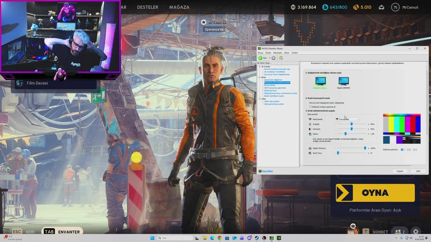Image resolution: width=431 pixels, height=242 pixels.
Task: Select the Elgato1080HDR monitor icon
Action: [343, 81]
